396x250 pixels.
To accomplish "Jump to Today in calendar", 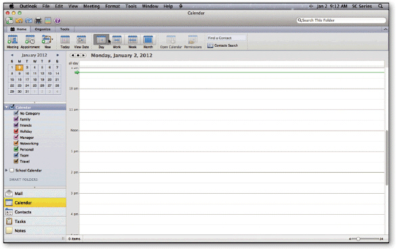I will point(65,42).
